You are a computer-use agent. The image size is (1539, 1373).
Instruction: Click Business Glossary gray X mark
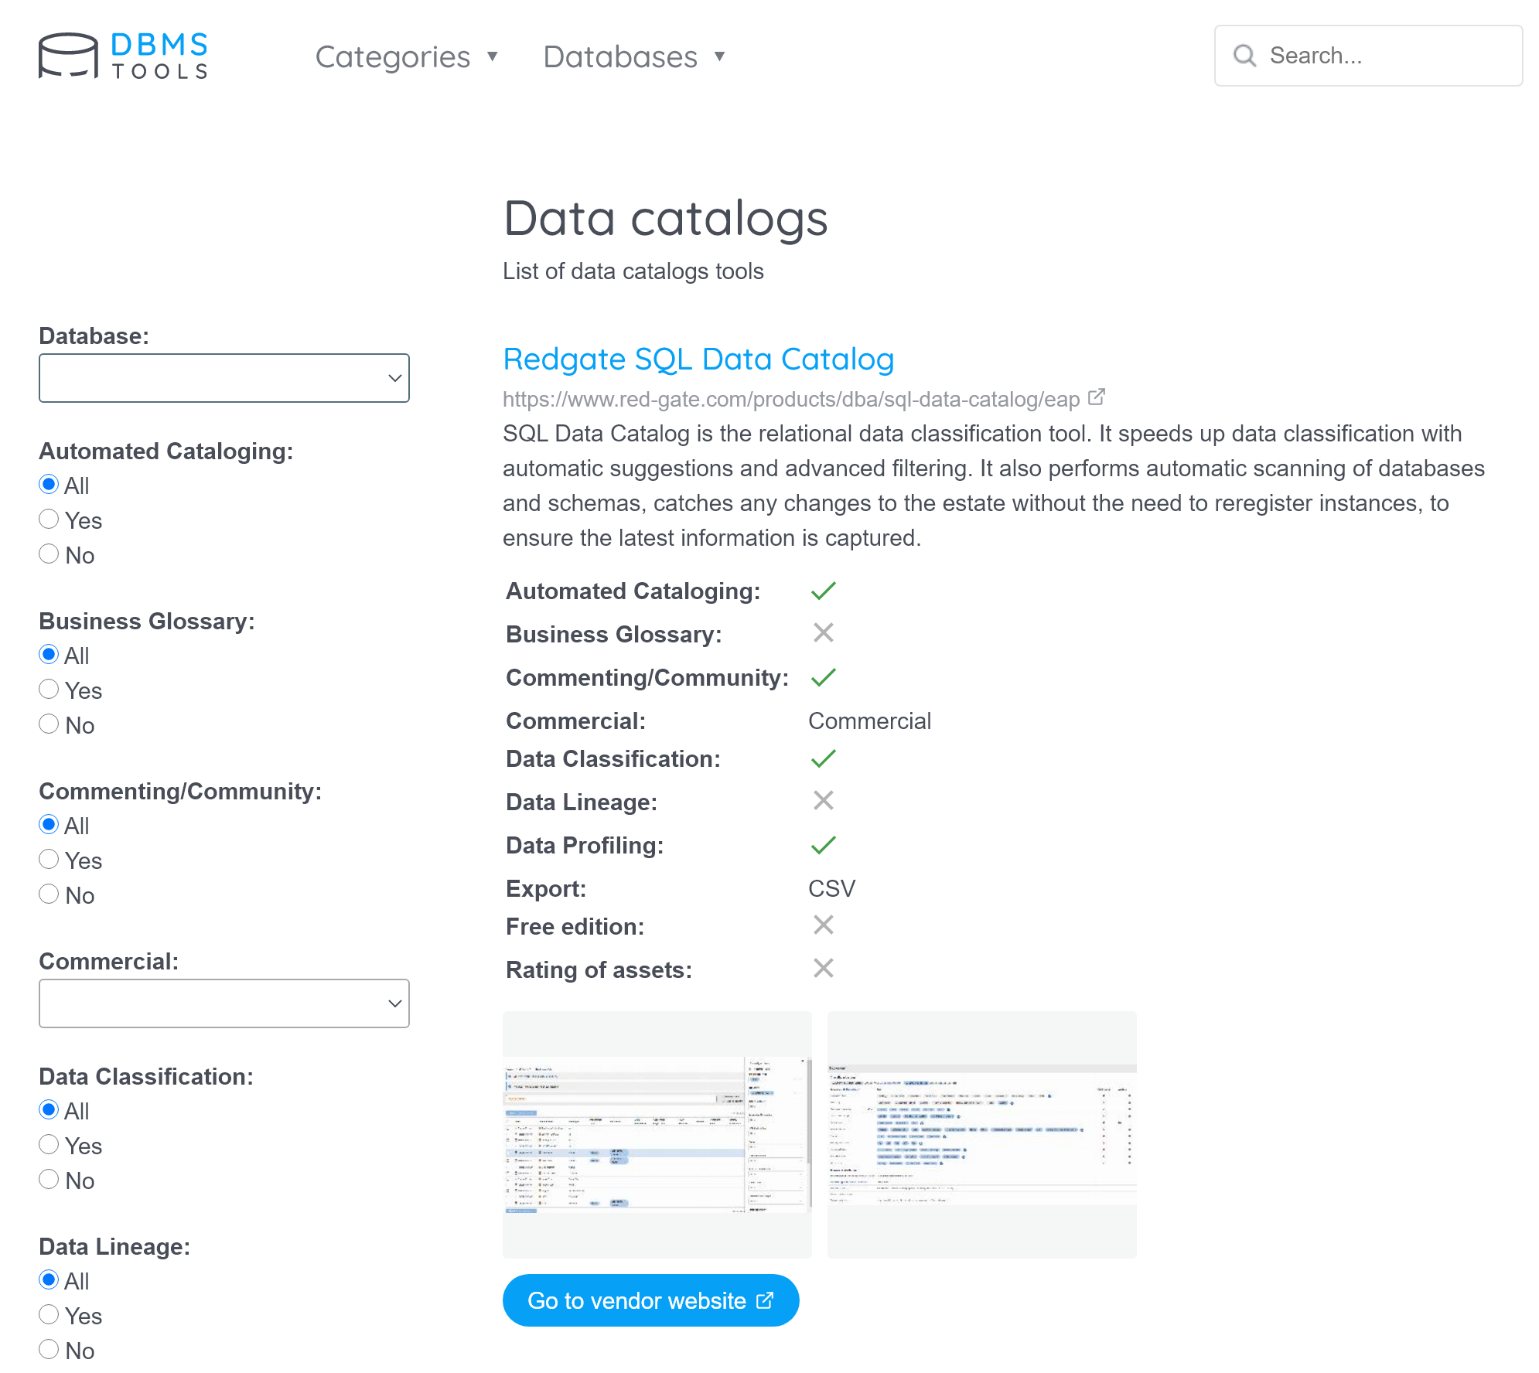(x=823, y=633)
